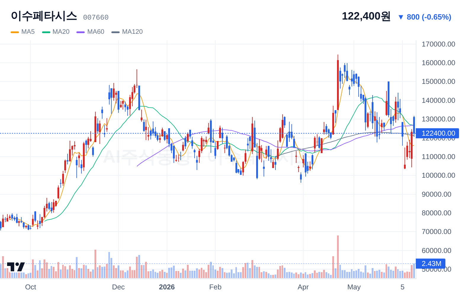Click the current price 122,400원

click(366, 16)
